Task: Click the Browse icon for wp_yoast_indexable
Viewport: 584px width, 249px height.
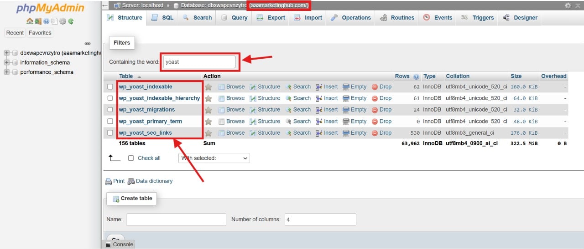Action: [221, 86]
